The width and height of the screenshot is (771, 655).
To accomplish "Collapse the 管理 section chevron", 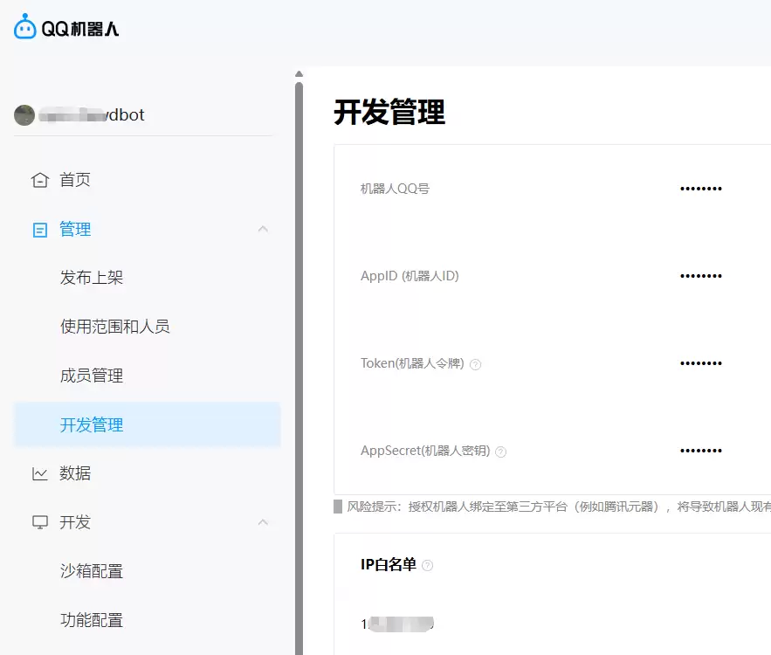I will point(263,229).
